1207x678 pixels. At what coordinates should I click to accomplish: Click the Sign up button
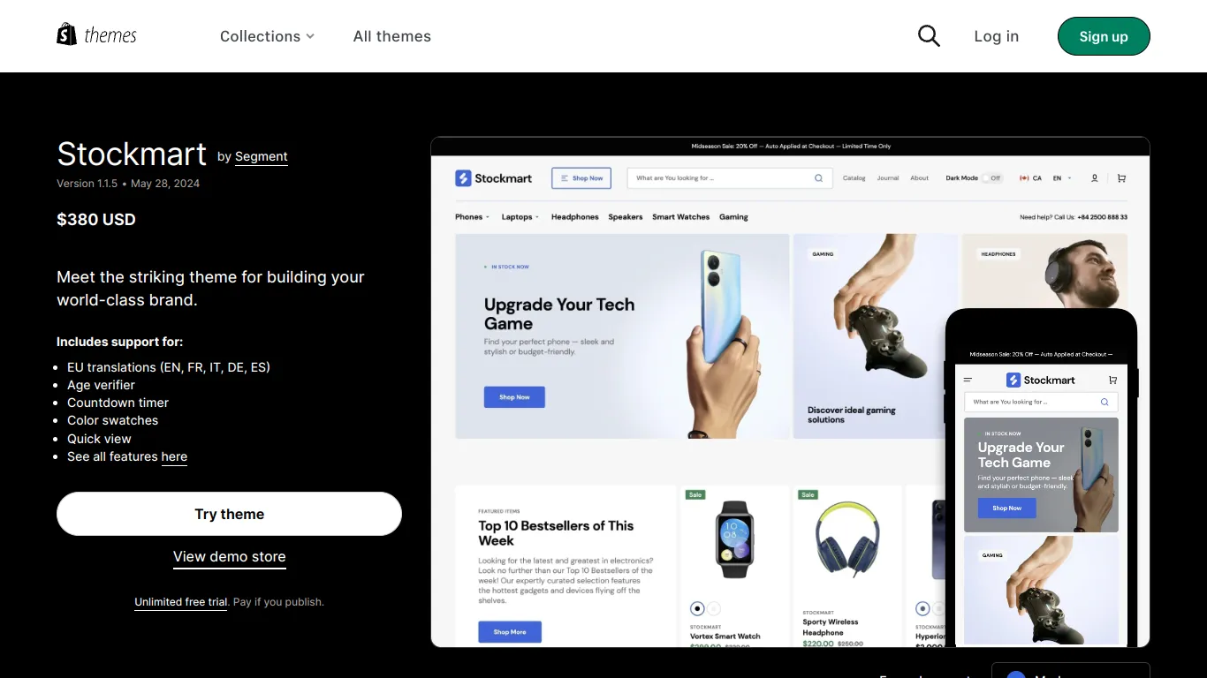click(1104, 36)
